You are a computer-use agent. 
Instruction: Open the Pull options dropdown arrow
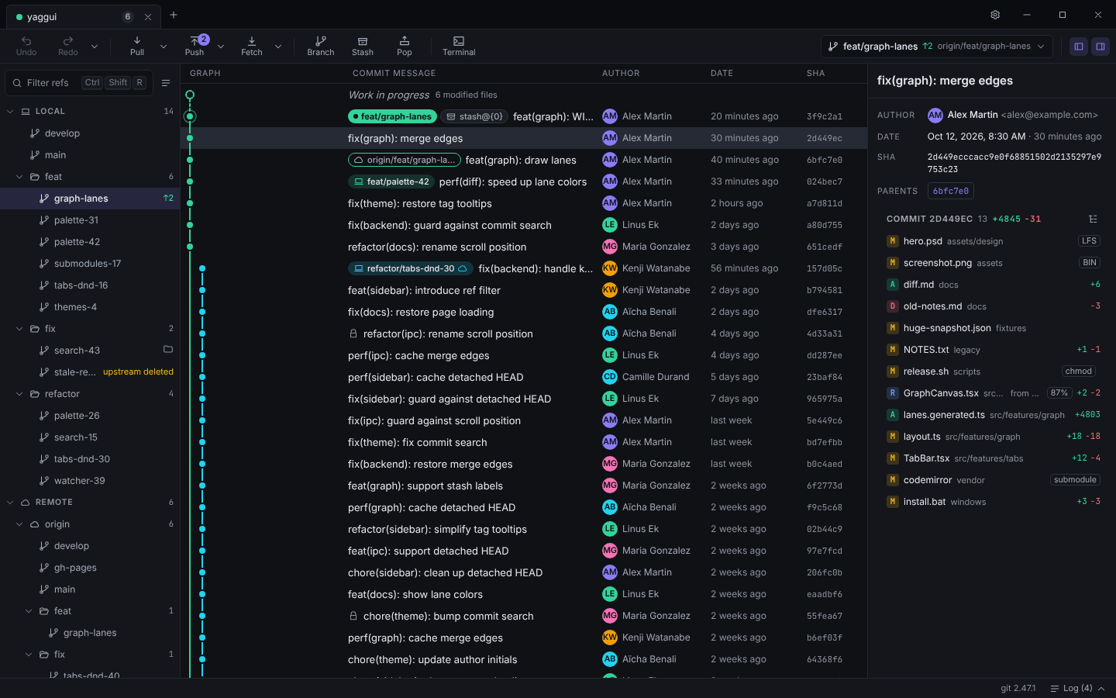pyautogui.click(x=164, y=47)
